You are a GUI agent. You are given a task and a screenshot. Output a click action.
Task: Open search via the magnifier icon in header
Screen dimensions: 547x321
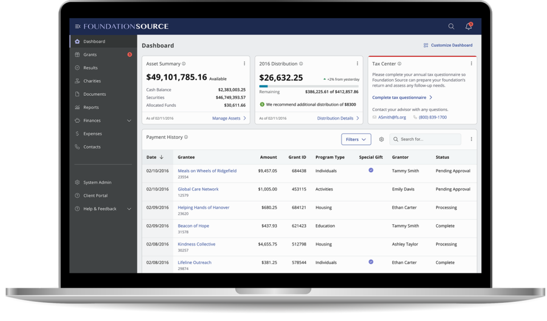tap(451, 27)
